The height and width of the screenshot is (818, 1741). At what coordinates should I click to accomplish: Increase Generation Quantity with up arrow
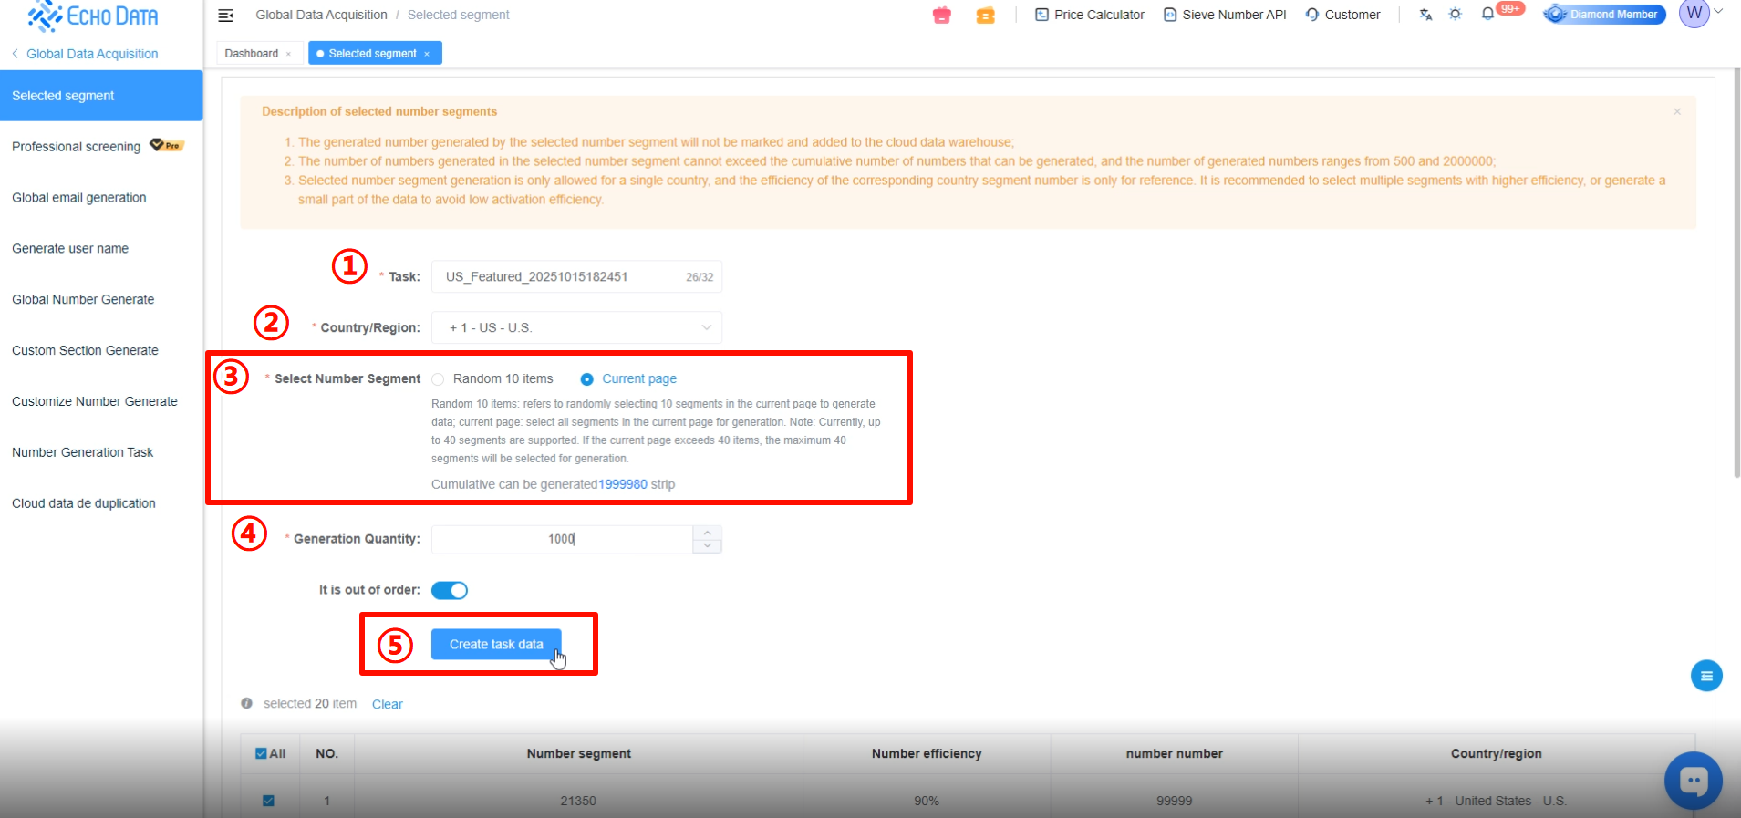(x=708, y=533)
